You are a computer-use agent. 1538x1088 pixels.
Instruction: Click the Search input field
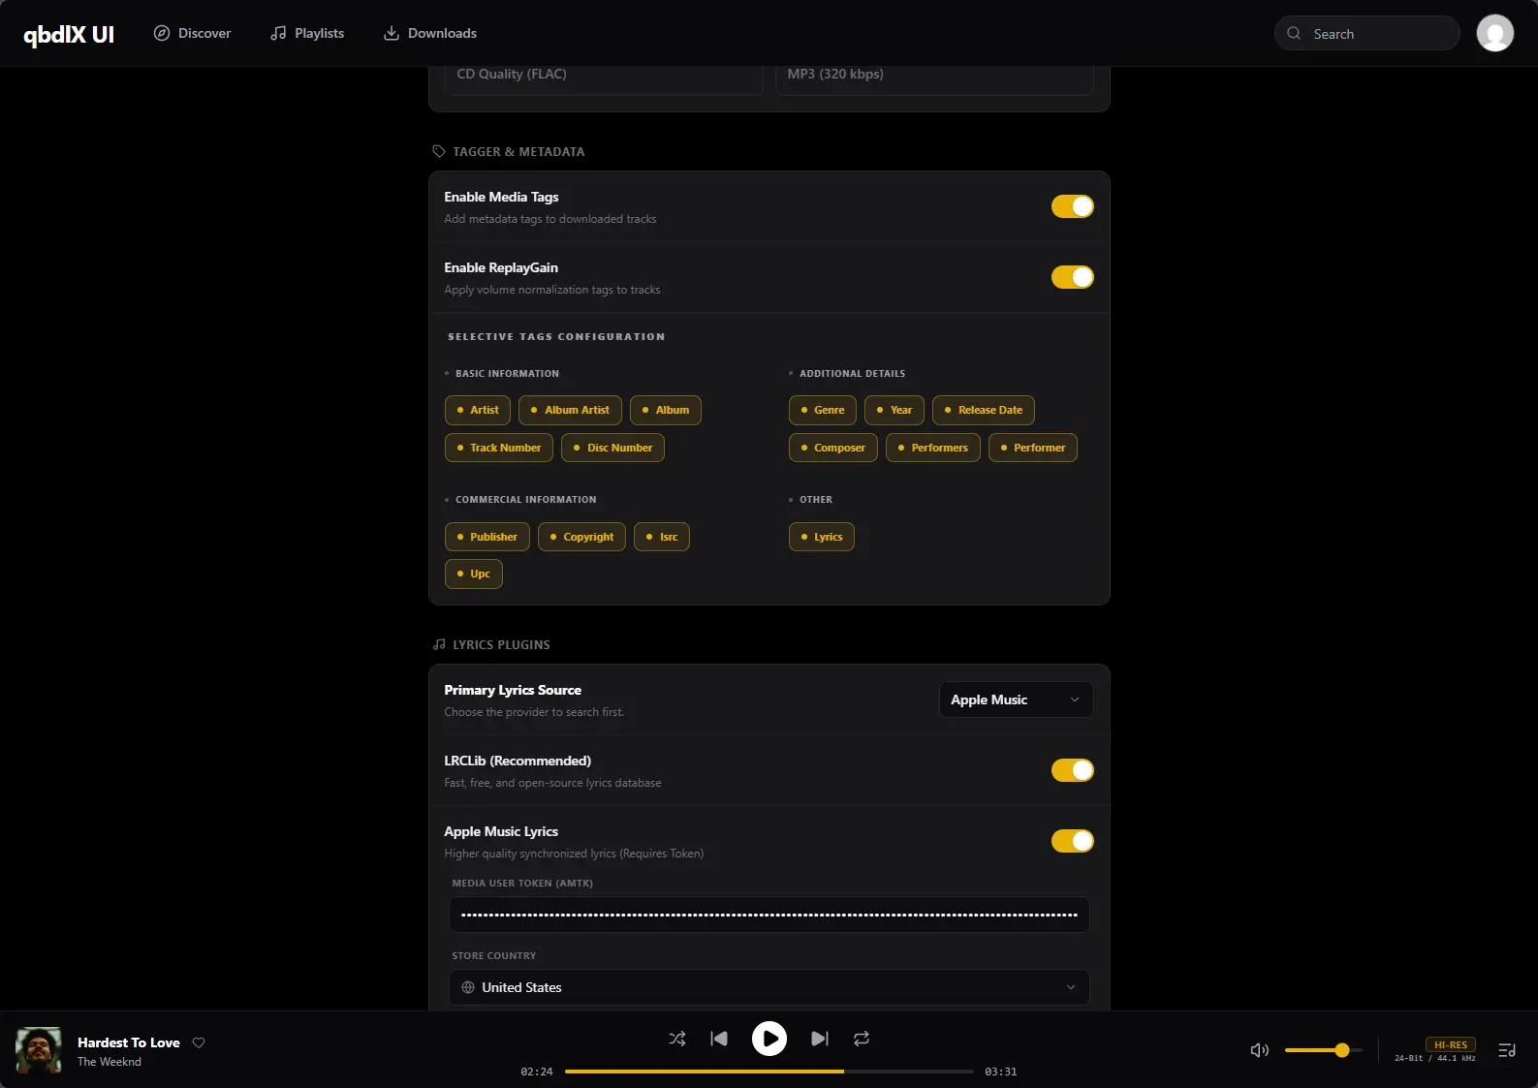pos(1366,33)
